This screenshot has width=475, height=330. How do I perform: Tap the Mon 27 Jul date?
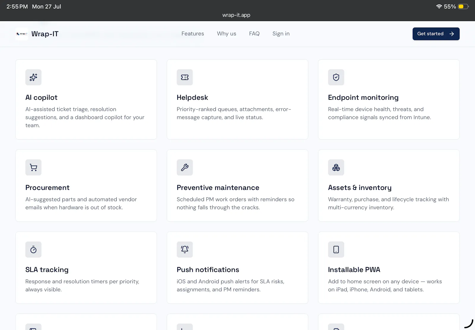[x=46, y=7]
